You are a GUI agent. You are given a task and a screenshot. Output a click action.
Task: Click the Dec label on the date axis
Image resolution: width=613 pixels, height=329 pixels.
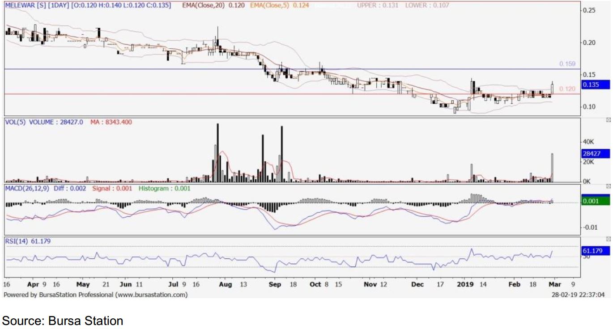pos(417,284)
